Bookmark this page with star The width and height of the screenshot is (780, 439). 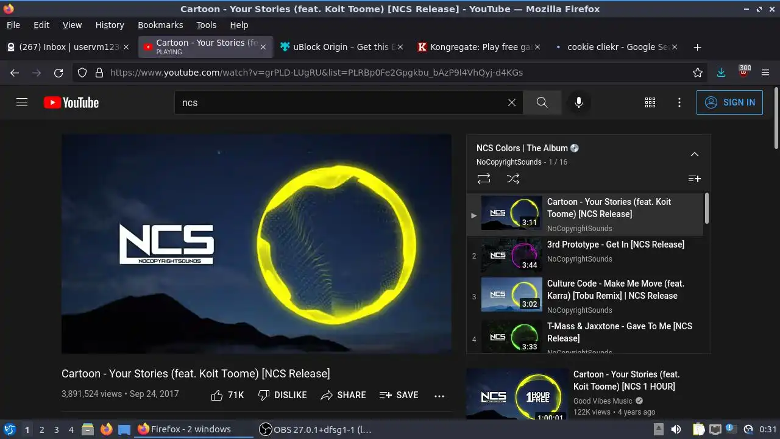point(698,73)
